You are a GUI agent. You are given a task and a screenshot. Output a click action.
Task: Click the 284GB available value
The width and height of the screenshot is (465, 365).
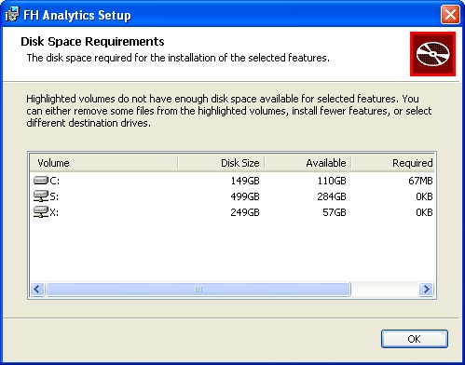coord(332,196)
